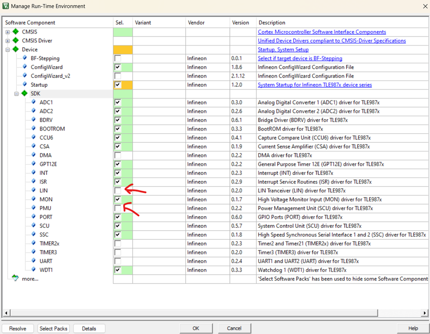The image size is (430, 334).
Task: Click the Device component group icon
Action: pos(15,49)
